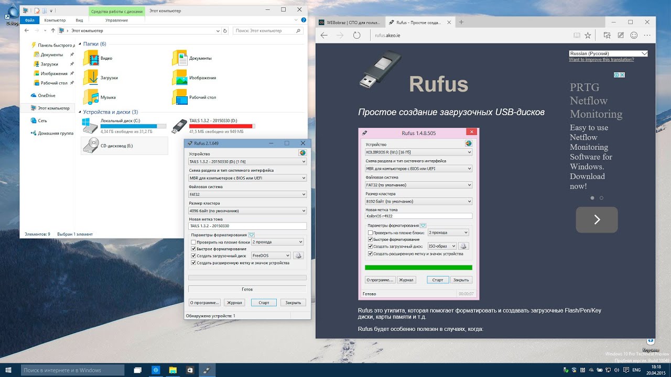Collapse the Папки (6) group in Explorer
671x377 pixels.
click(80, 44)
